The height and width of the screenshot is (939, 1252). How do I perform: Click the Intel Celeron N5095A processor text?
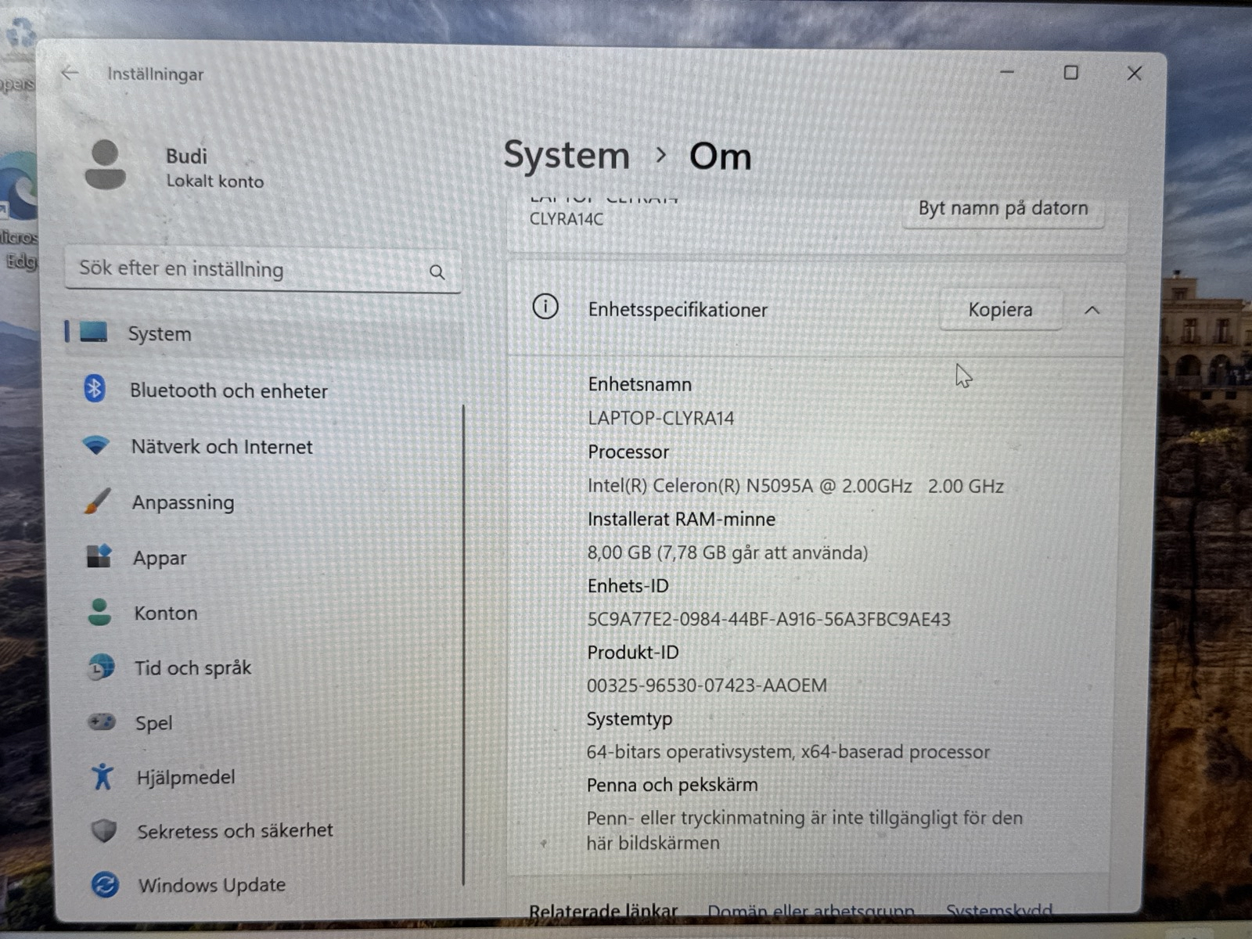click(796, 486)
